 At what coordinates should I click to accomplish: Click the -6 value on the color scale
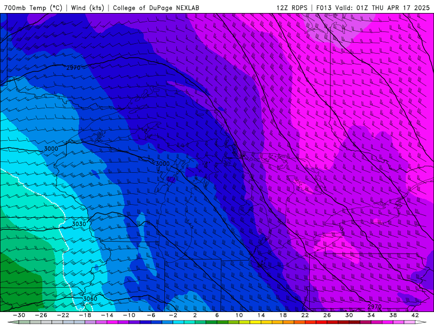click(151, 315)
